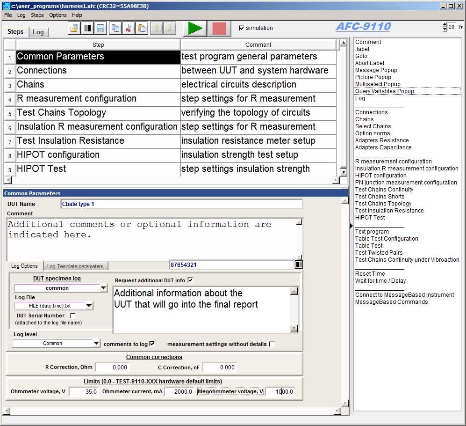Click the steps table scrollbar up arrow

point(343,43)
